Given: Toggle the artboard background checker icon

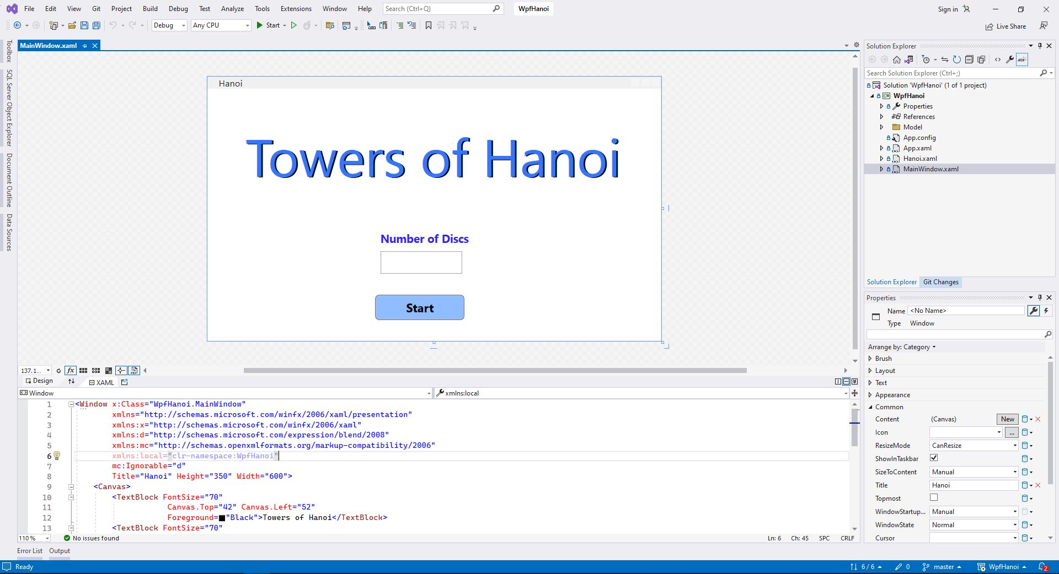Looking at the screenshot, I should [x=109, y=370].
